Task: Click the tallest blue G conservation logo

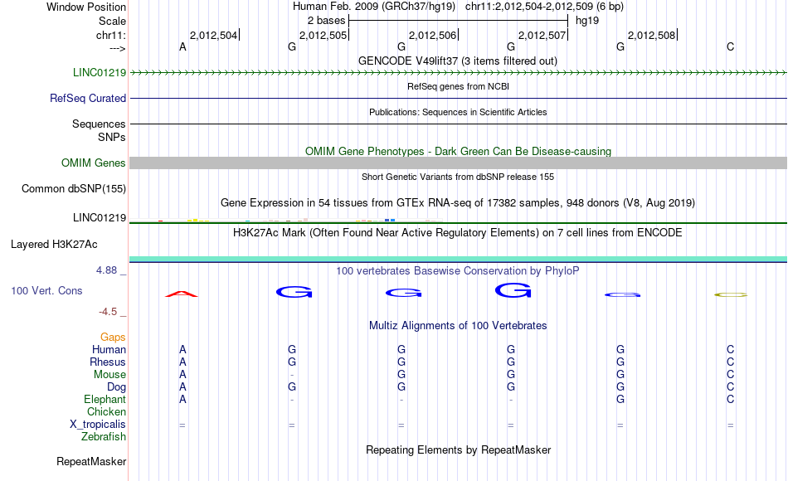Action: pyautogui.click(x=513, y=290)
